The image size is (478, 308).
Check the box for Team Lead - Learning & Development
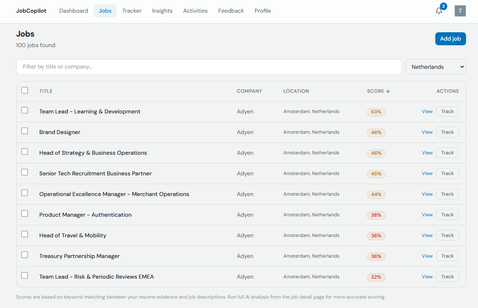click(x=25, y=110)
